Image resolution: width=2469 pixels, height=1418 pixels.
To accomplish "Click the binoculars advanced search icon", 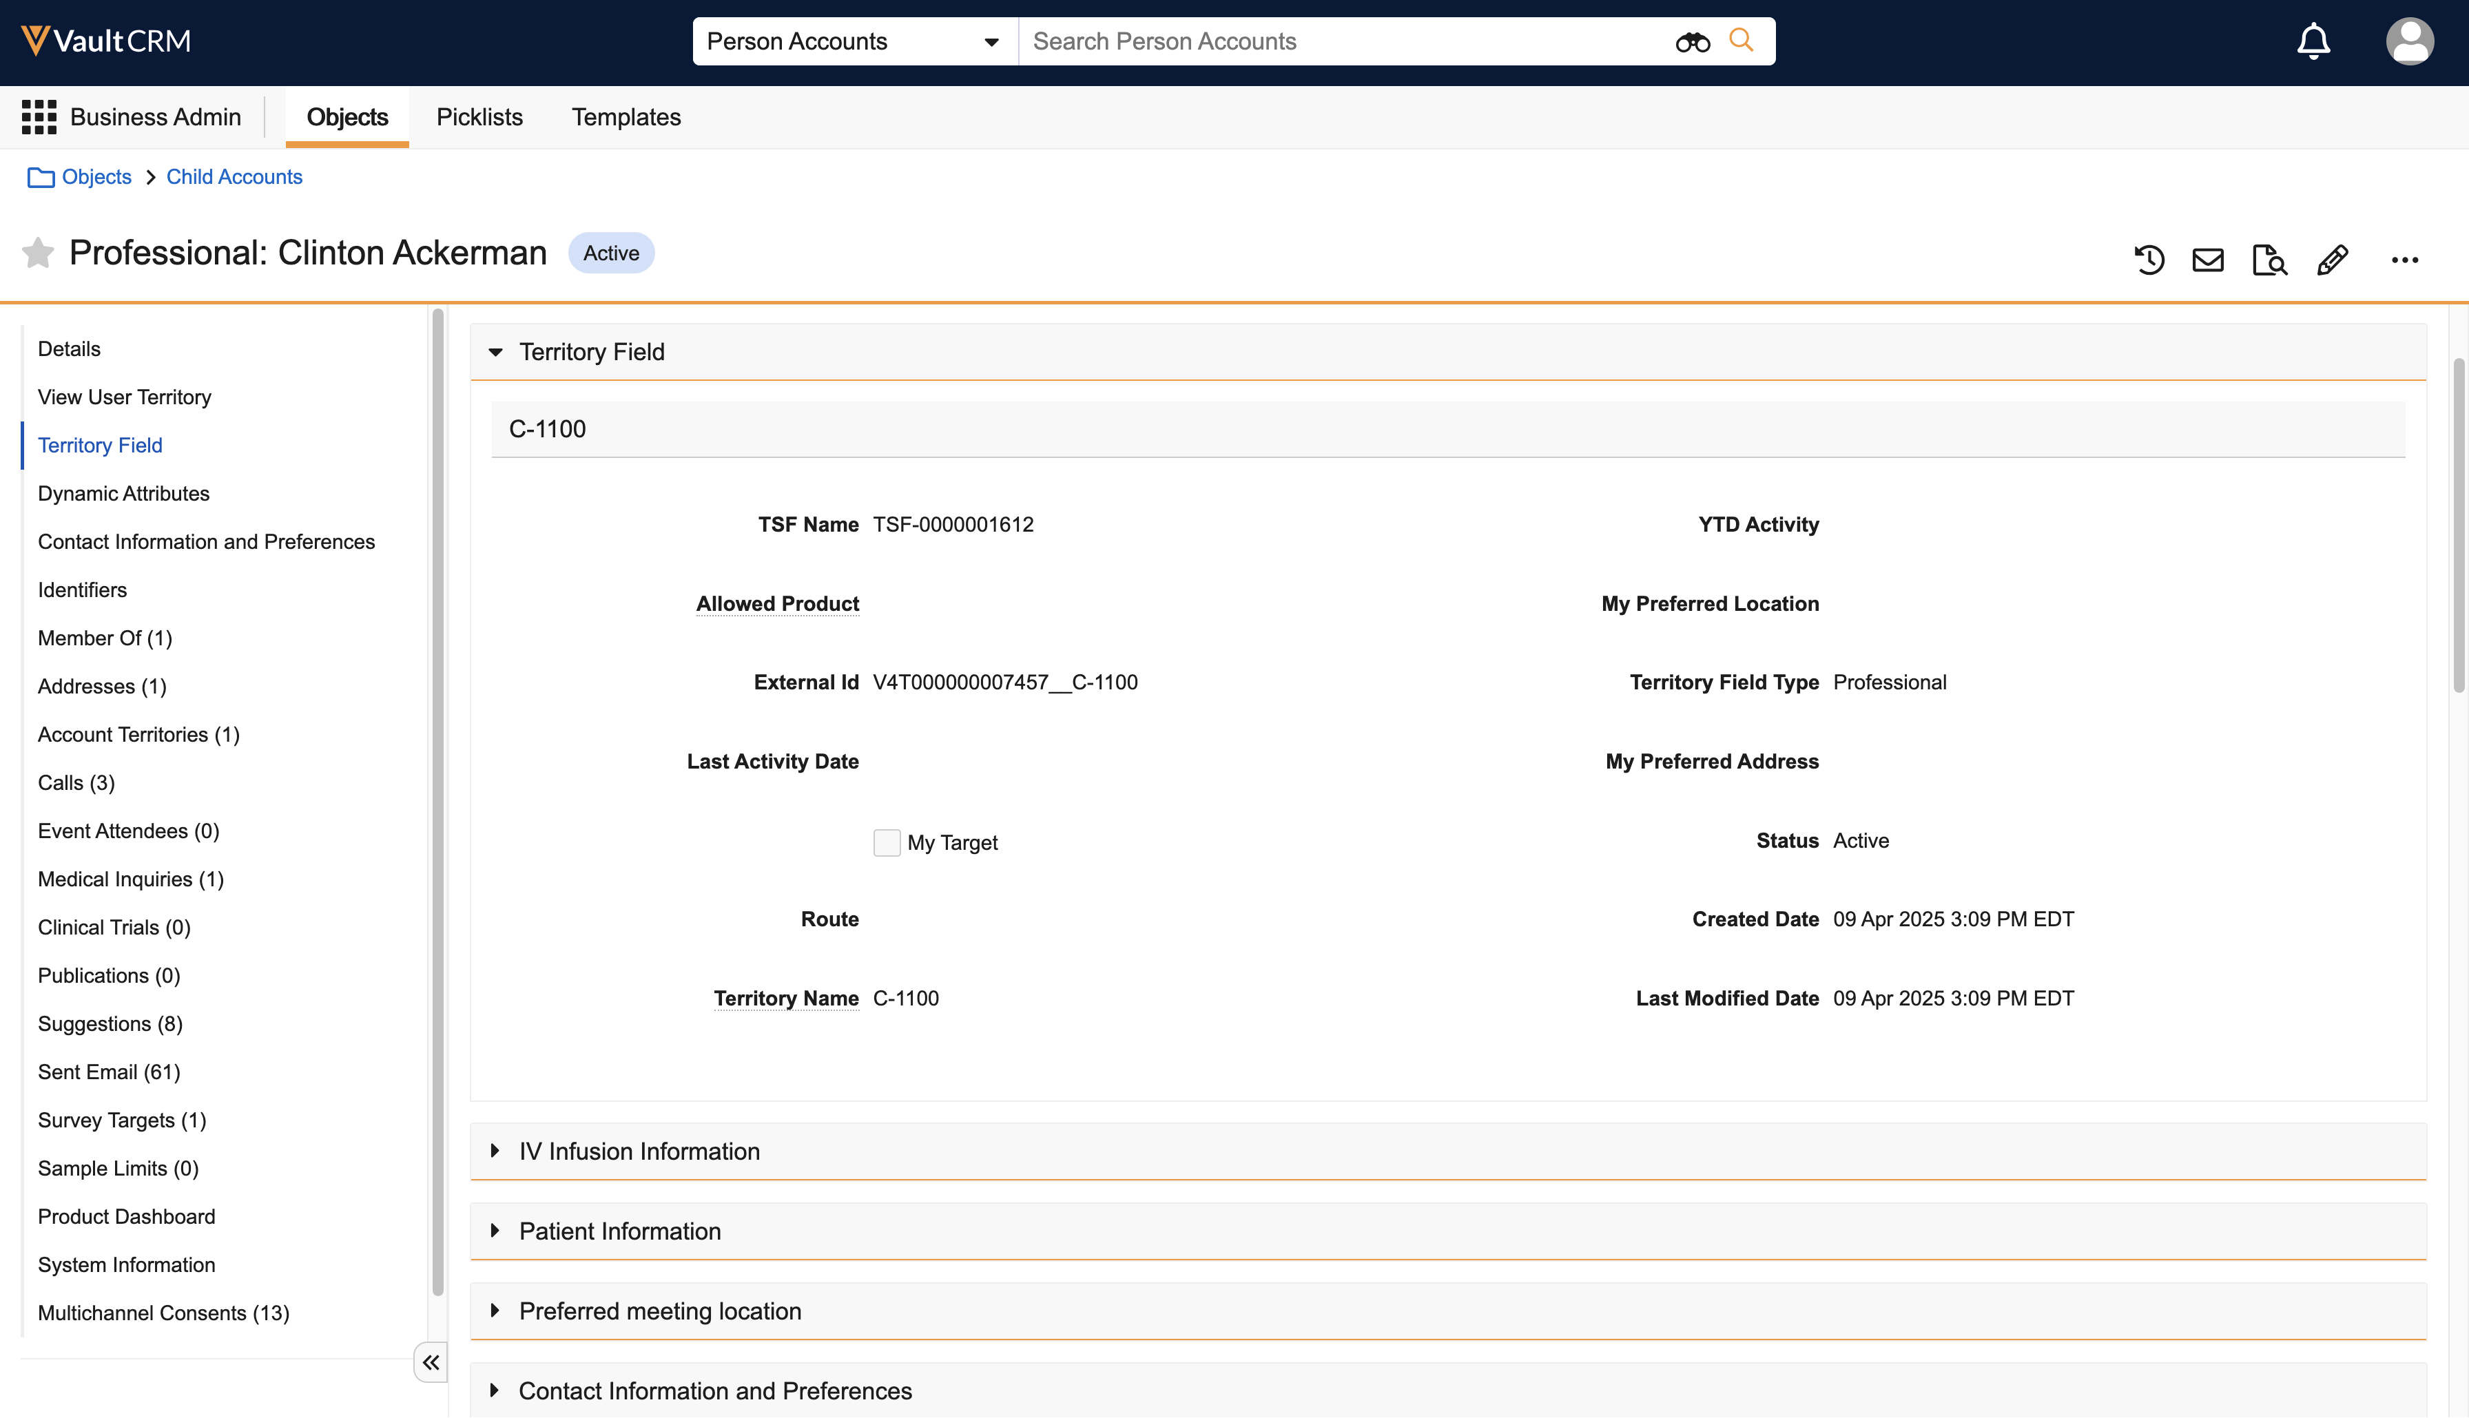I will pyautogui.click(x=1692, y=42).
